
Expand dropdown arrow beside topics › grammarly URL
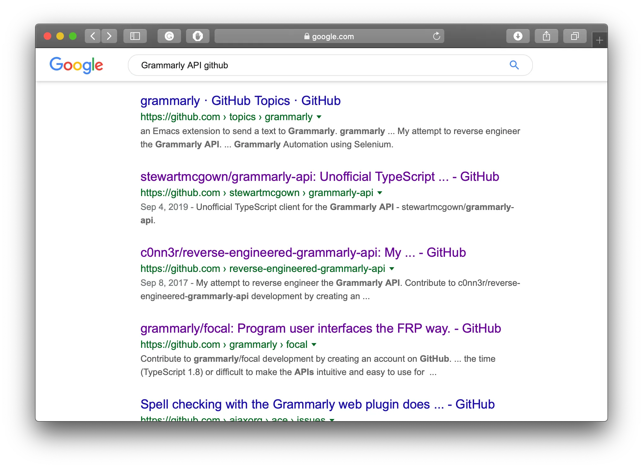[x=319, y=117]
